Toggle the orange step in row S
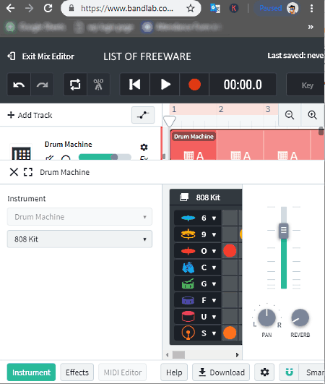 (230, 333)
